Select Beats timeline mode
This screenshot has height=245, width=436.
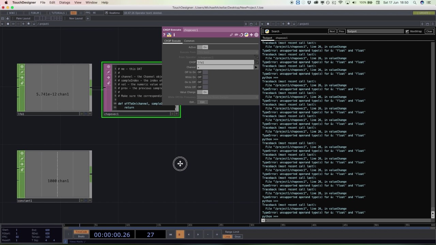click(81, 236)
